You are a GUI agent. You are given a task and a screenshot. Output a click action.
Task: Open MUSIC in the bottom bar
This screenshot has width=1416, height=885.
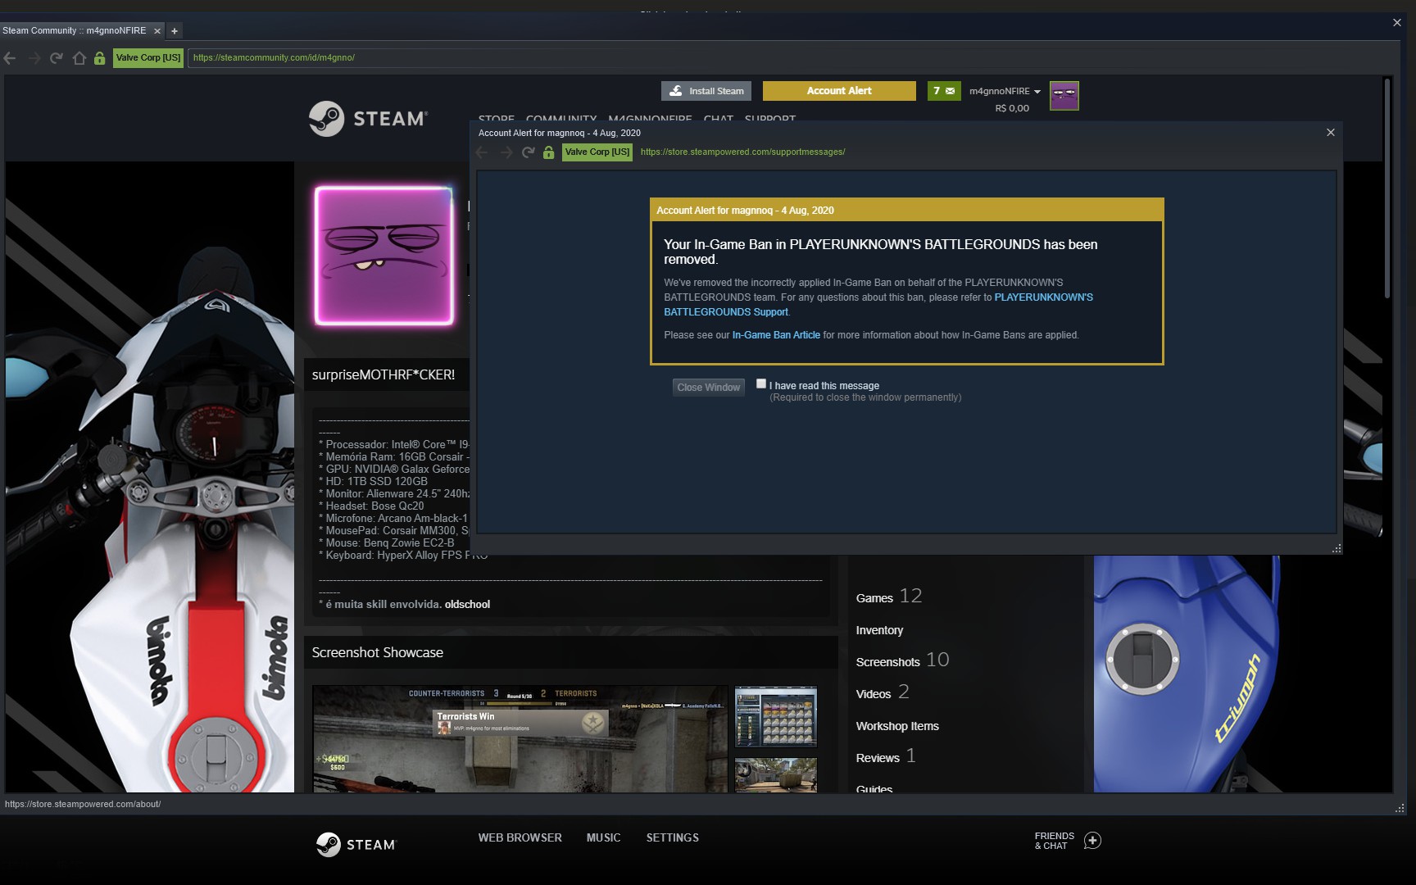point(604,837)
